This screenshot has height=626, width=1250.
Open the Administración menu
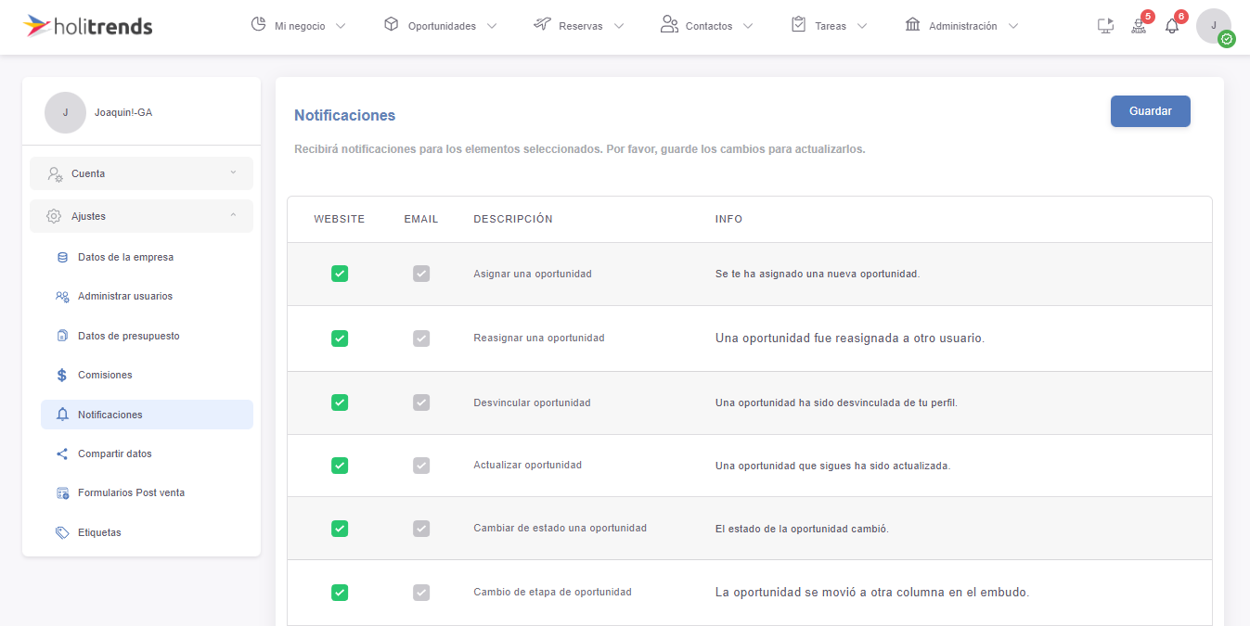coord(961,26)
